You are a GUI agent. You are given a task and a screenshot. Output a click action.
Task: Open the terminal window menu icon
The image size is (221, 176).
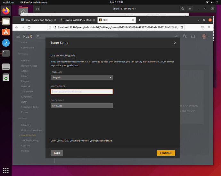pos(190,9)
